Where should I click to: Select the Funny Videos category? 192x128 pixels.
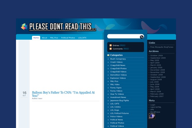point(116,91)
